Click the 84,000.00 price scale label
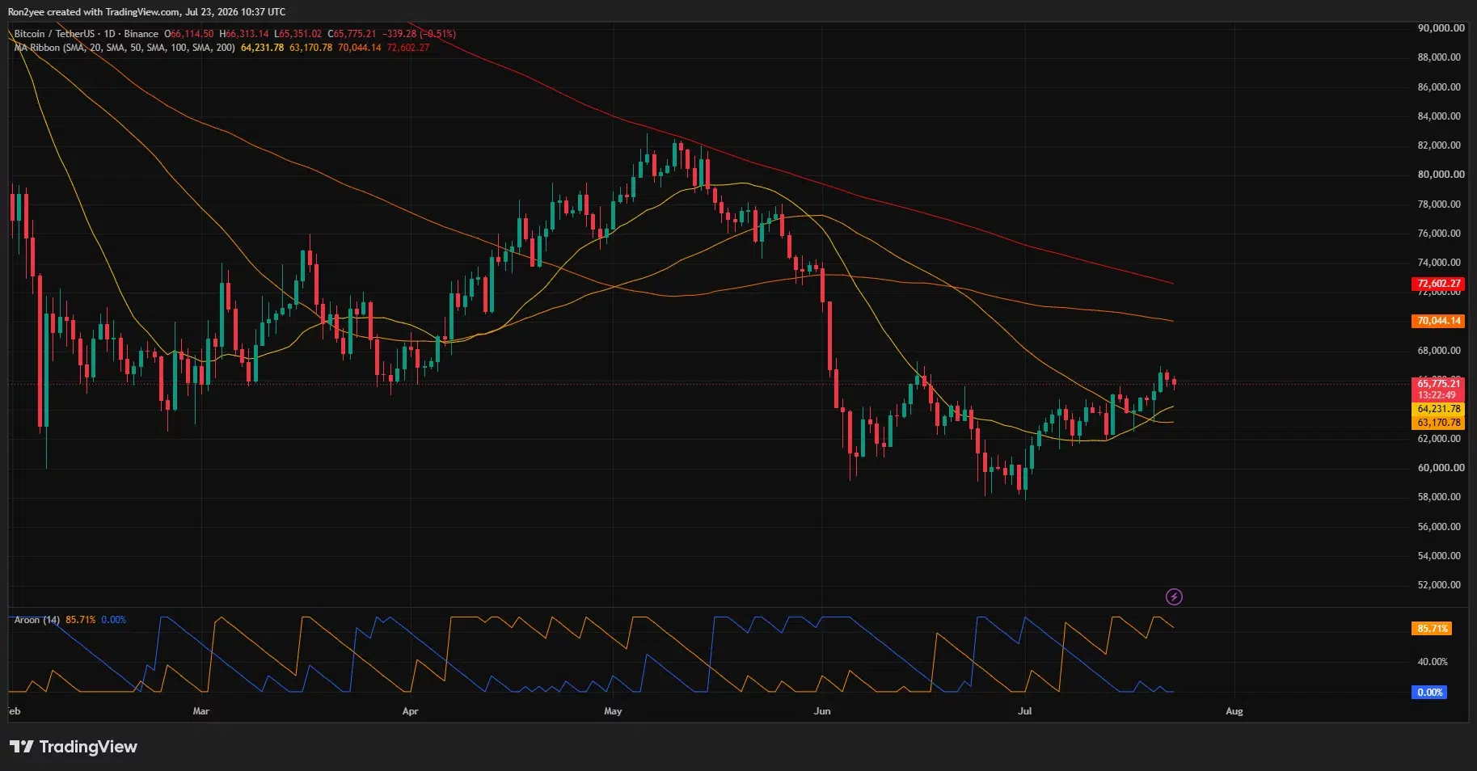This screenshot has width=1477, height=771. coord(1439,116)
